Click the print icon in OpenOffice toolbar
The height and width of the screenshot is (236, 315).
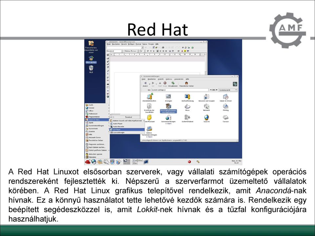pos(163,48)
